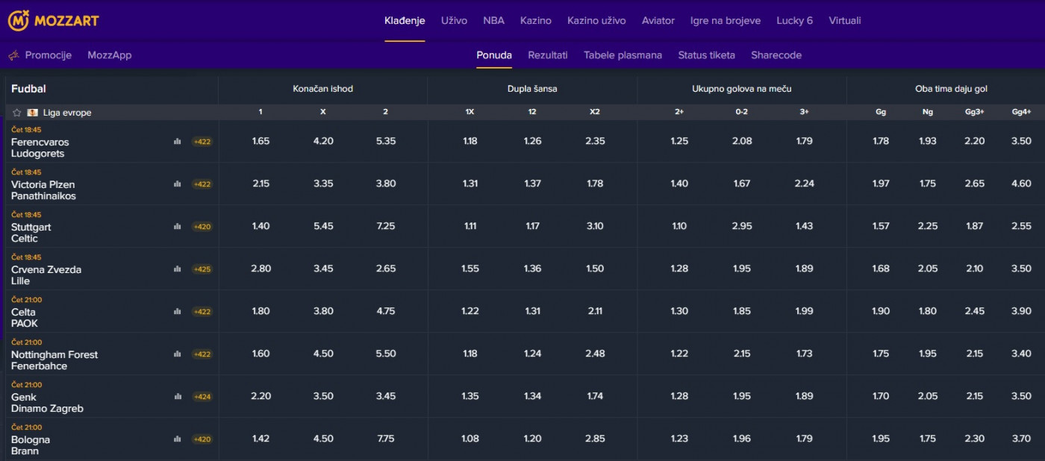This screenshot has height=461, width=1045.
Task: Click the Mozzart logo
Action: coord(53,20)
